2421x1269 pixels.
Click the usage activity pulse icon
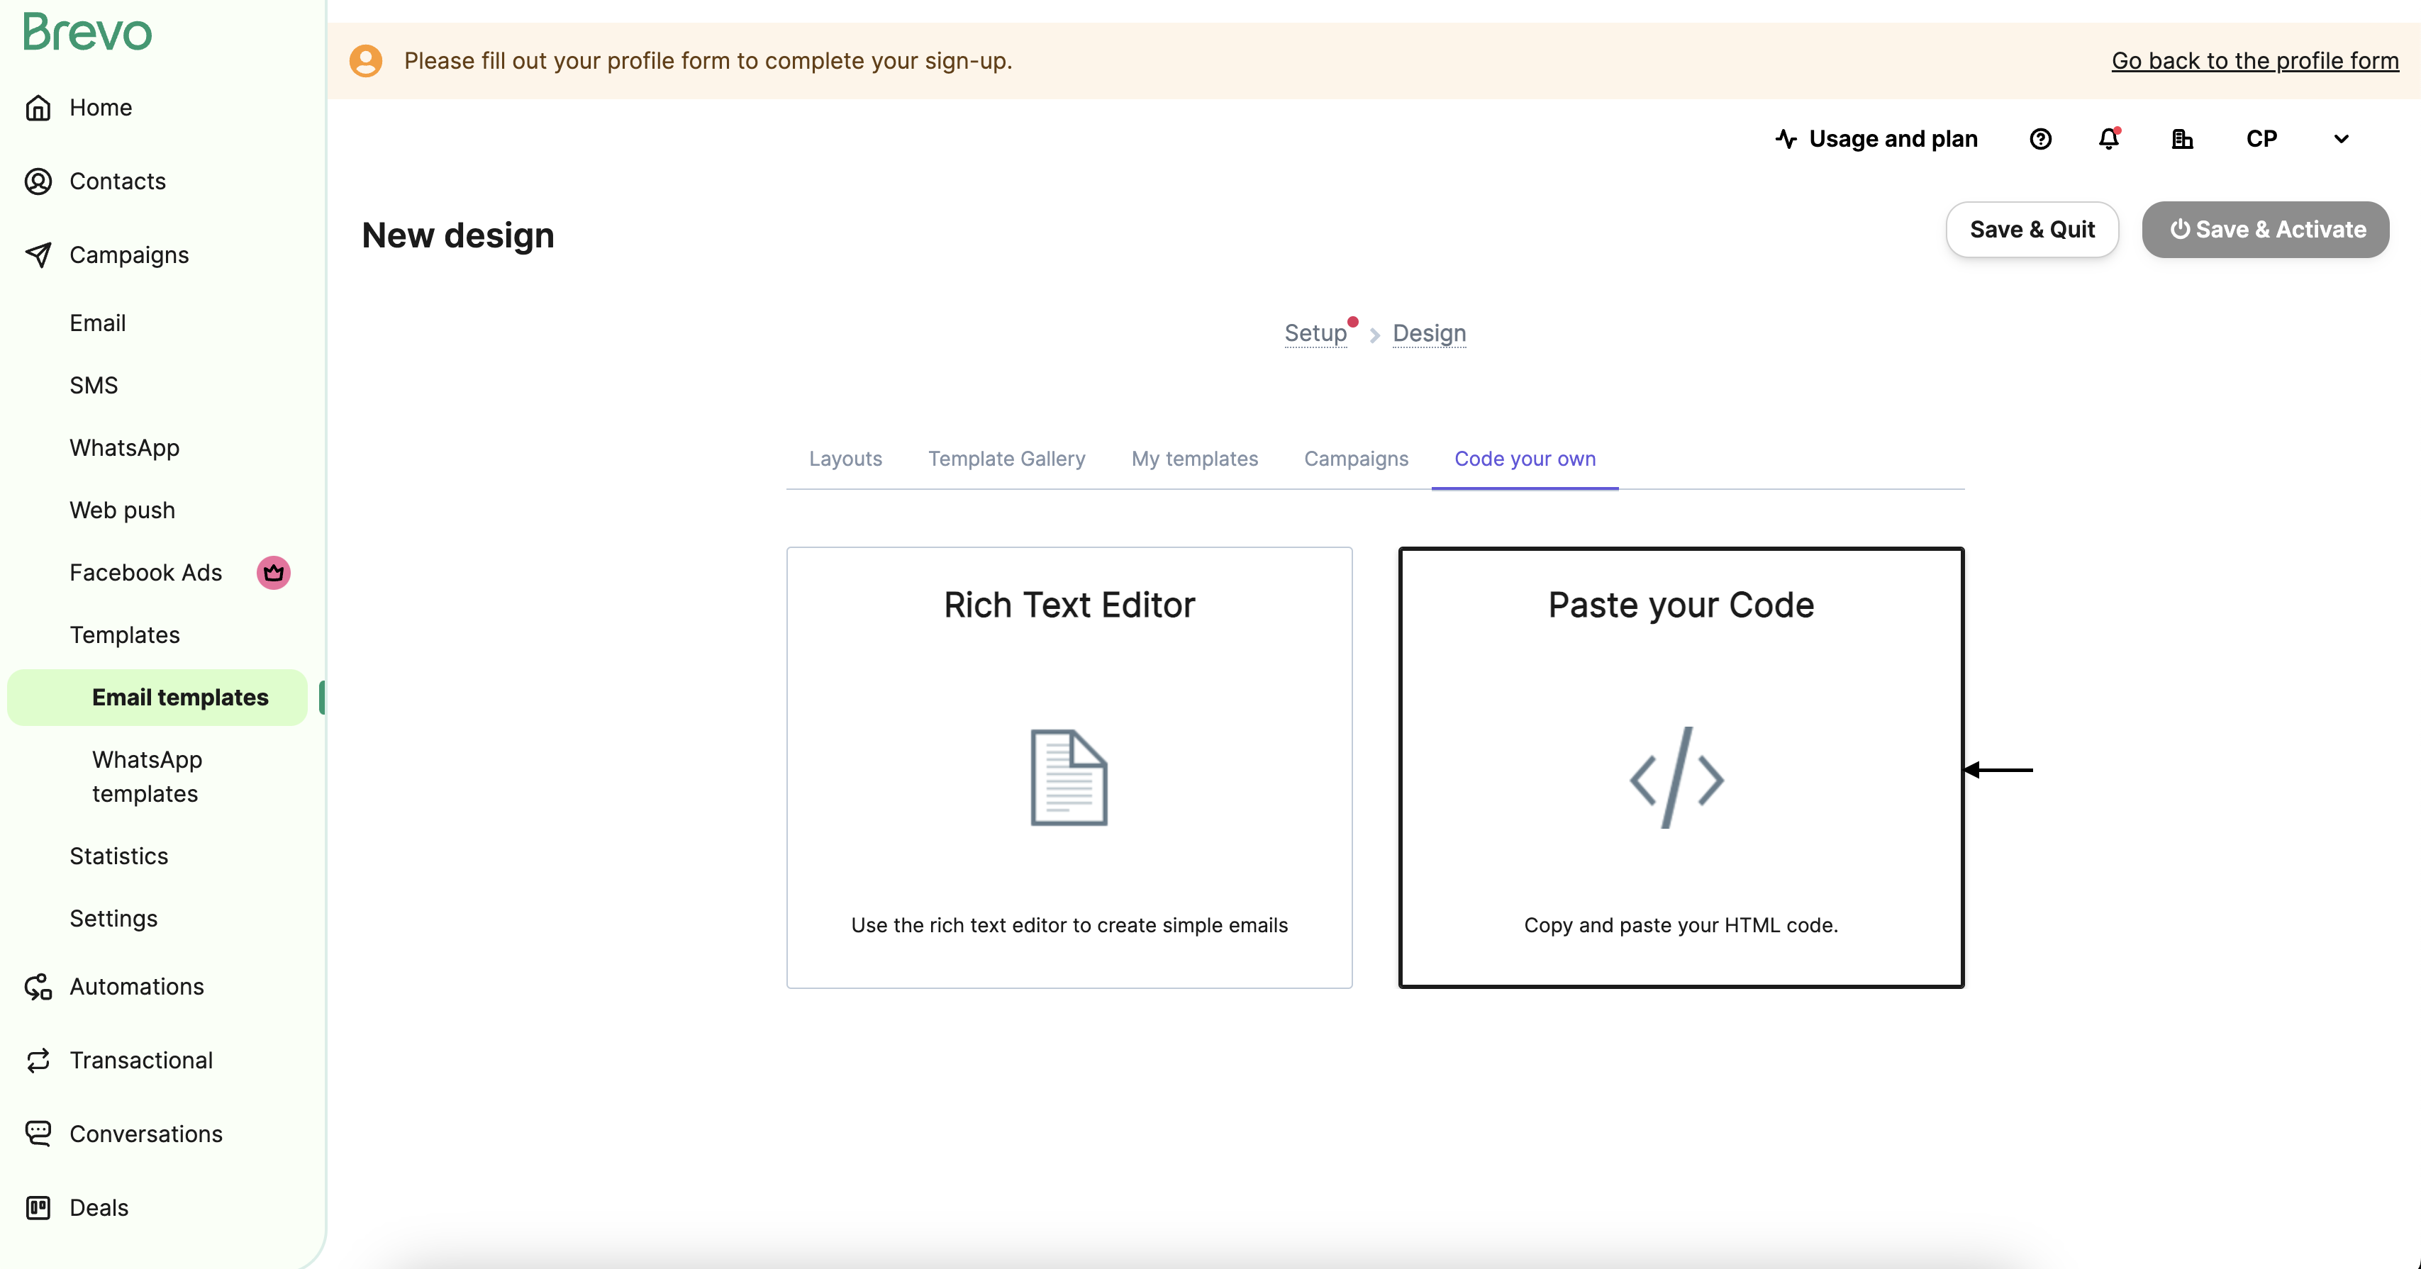(1786, 139)
